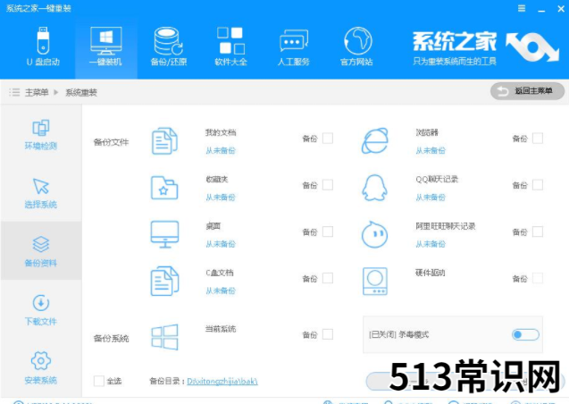The image size is (569, 404).
Task: Check backup box for C盘文档
Action: point(328,278)
